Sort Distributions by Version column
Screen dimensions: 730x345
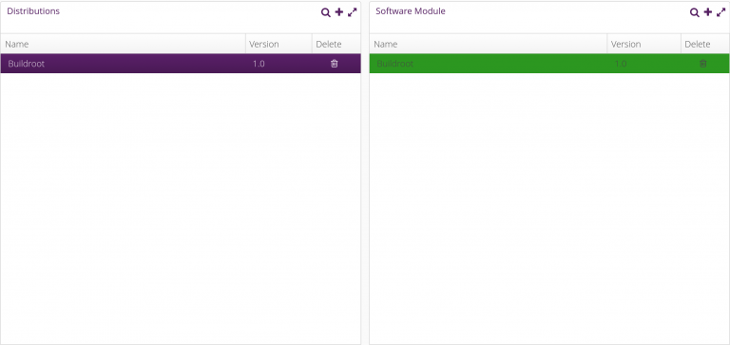click(279, 45)
